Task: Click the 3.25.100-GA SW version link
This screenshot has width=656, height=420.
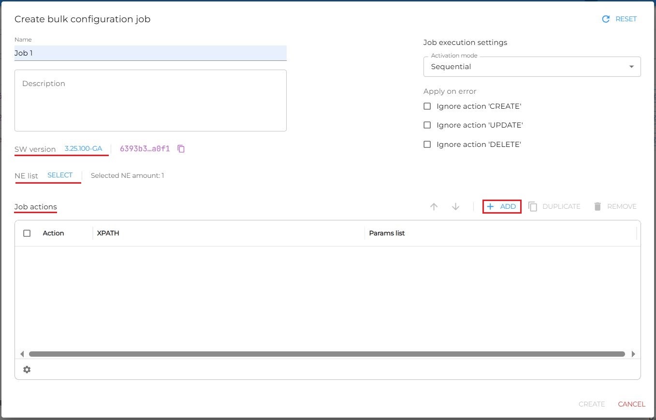Action: (x=83, y=148)
